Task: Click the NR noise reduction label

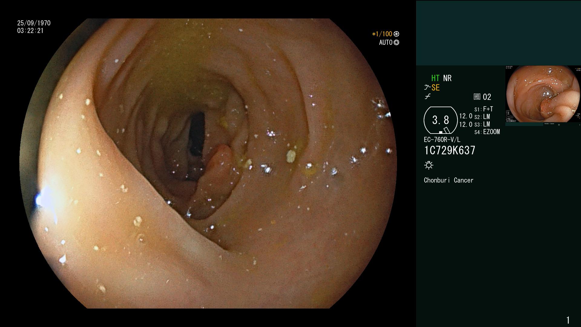Action: pos(447,78)
